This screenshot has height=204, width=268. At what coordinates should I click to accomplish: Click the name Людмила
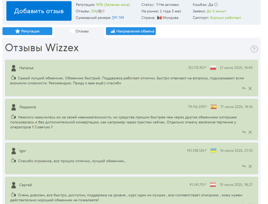28,107
